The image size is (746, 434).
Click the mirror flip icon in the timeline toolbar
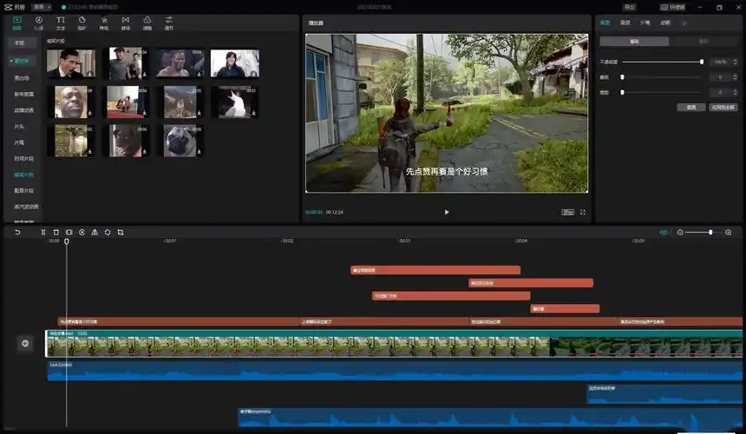pos(95,233)
